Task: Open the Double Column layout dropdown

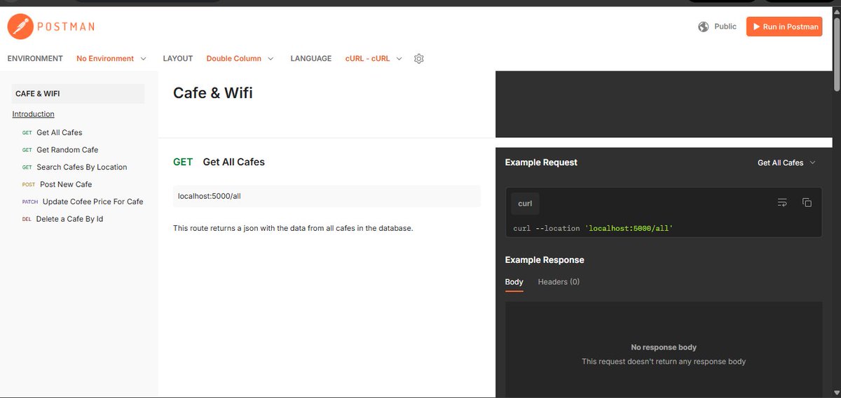Action: pos(240,59)
